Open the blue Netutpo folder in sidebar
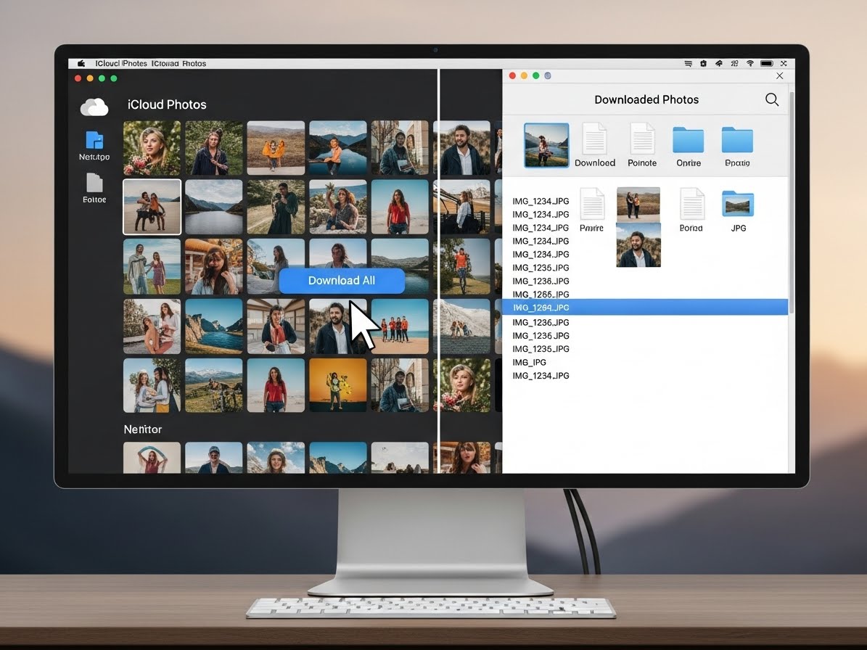Image resolution: width=867 pixels, height=650 pixels. [94, 141]
